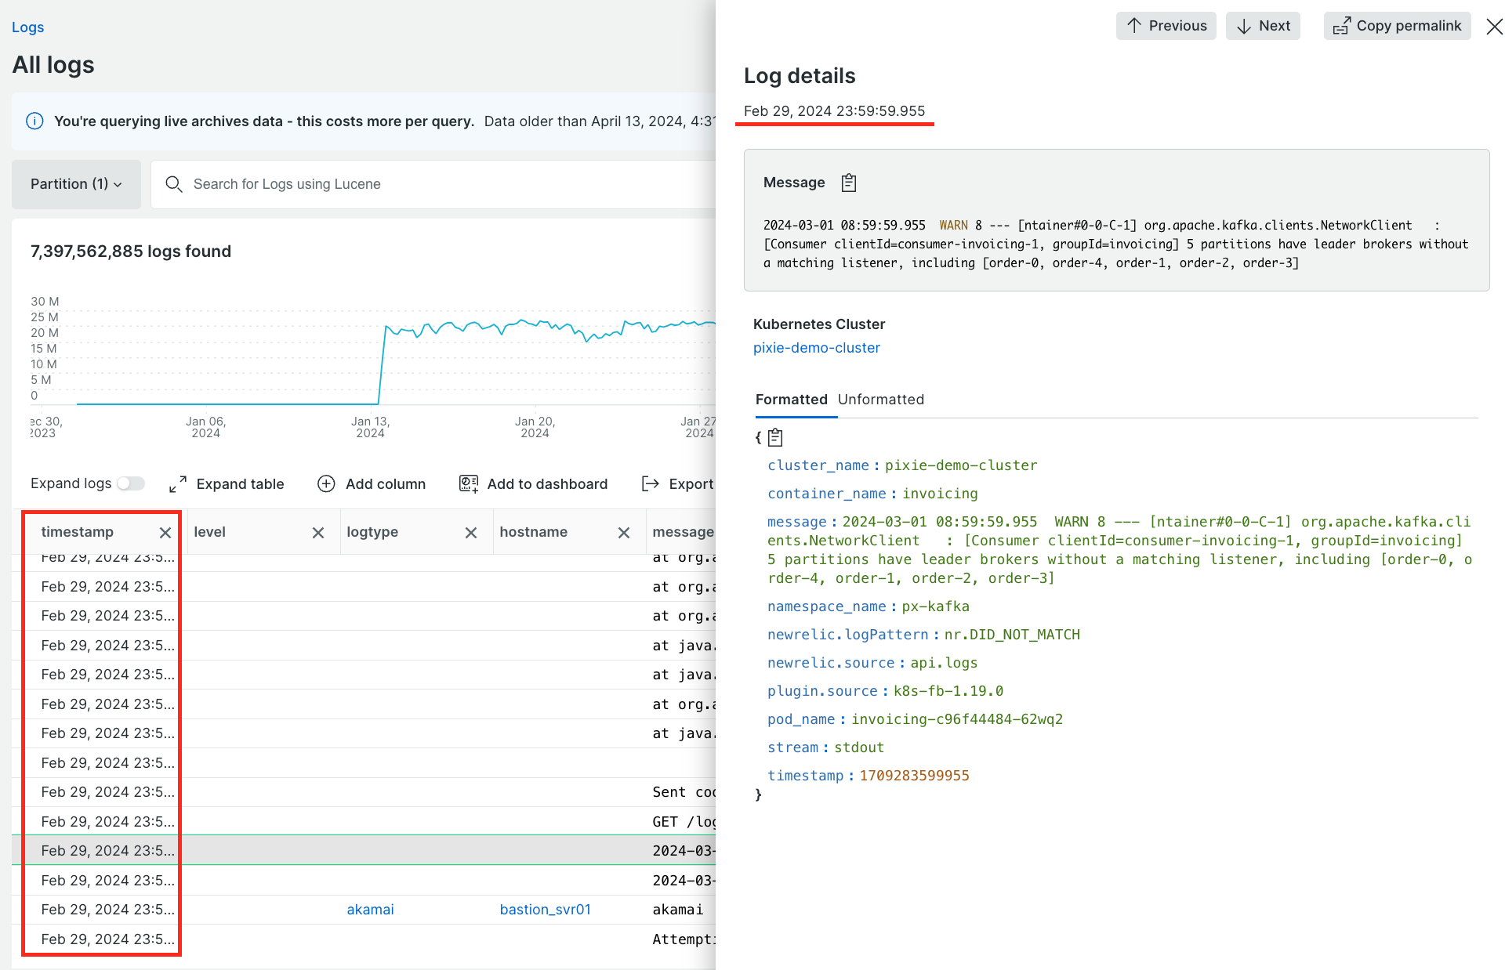The image size is (1505, 970).
Task: Click the Add to dashboard icon
Action: [x=468, y=483]
